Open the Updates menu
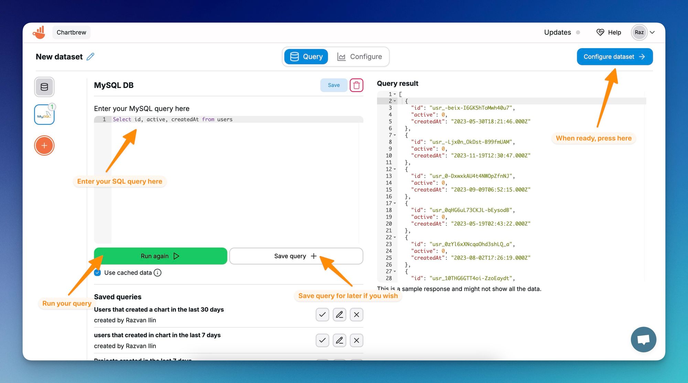The height and width of the screenshot is (383, 688). [557, 32]
